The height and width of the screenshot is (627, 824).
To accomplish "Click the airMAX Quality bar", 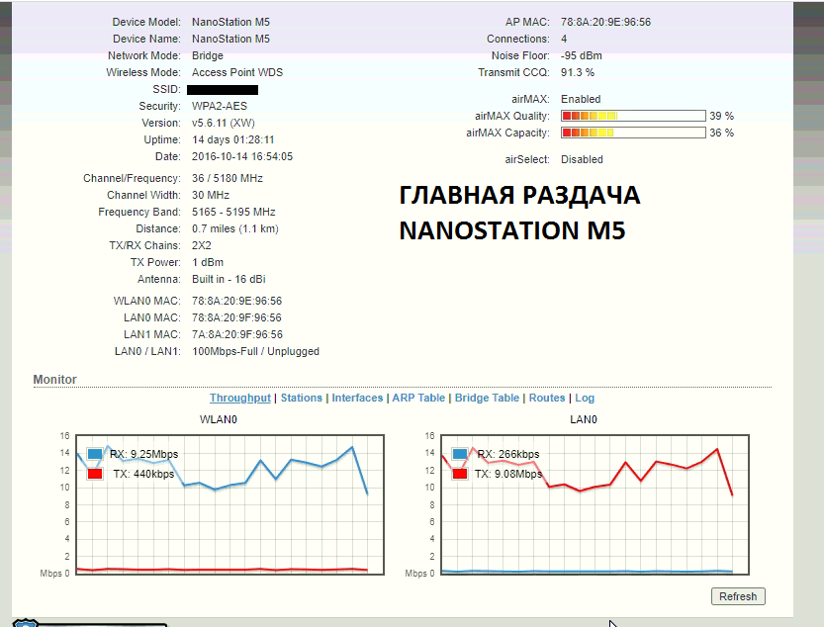I will click(x=633, y=116).
